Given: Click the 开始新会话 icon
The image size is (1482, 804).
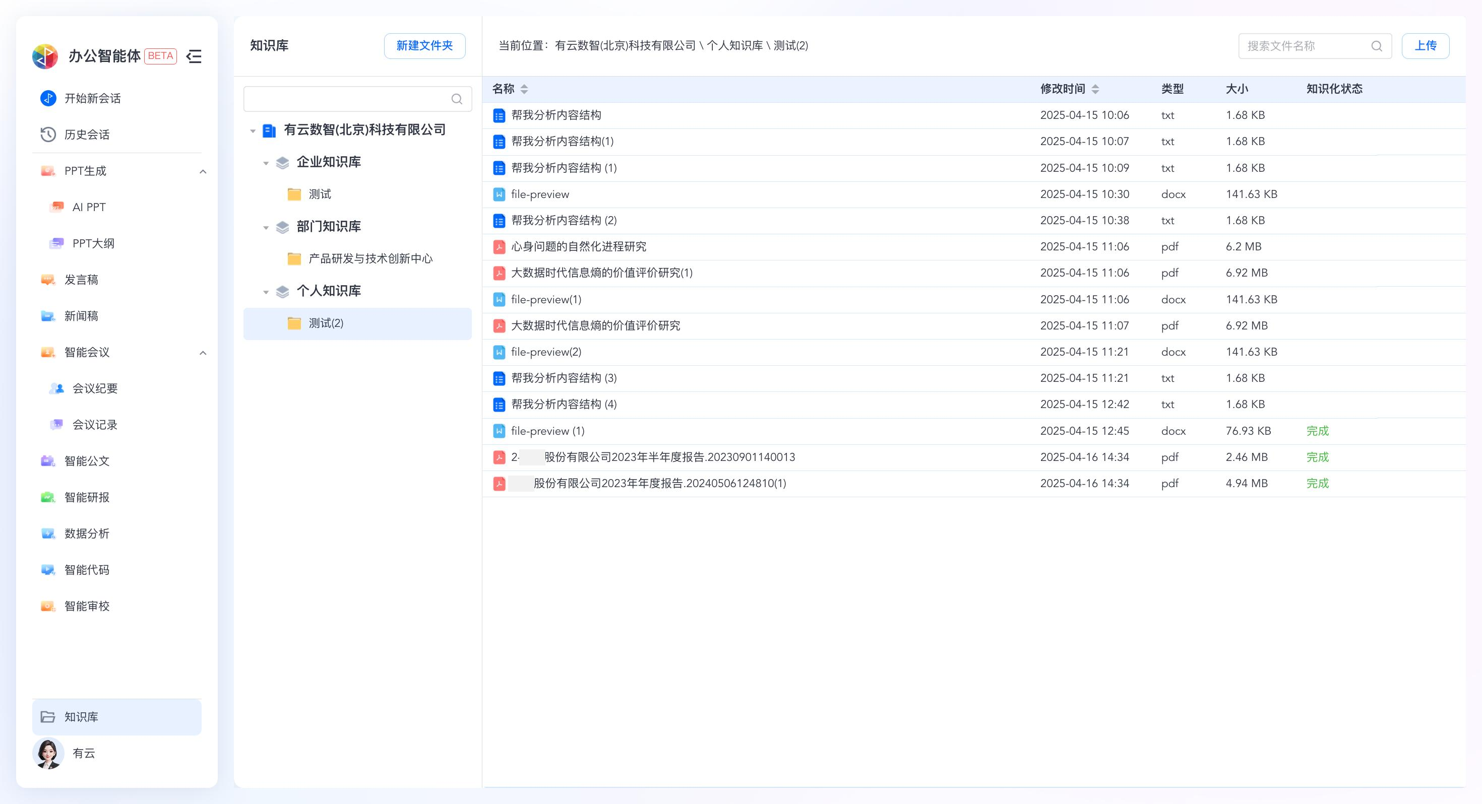Looking at the screenshot, I should [48, 98].
